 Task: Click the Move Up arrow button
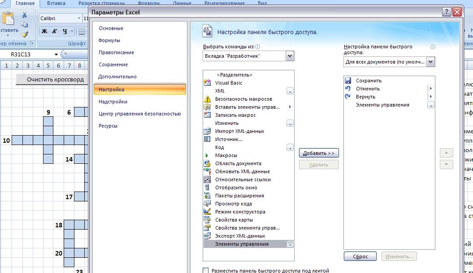446,153
